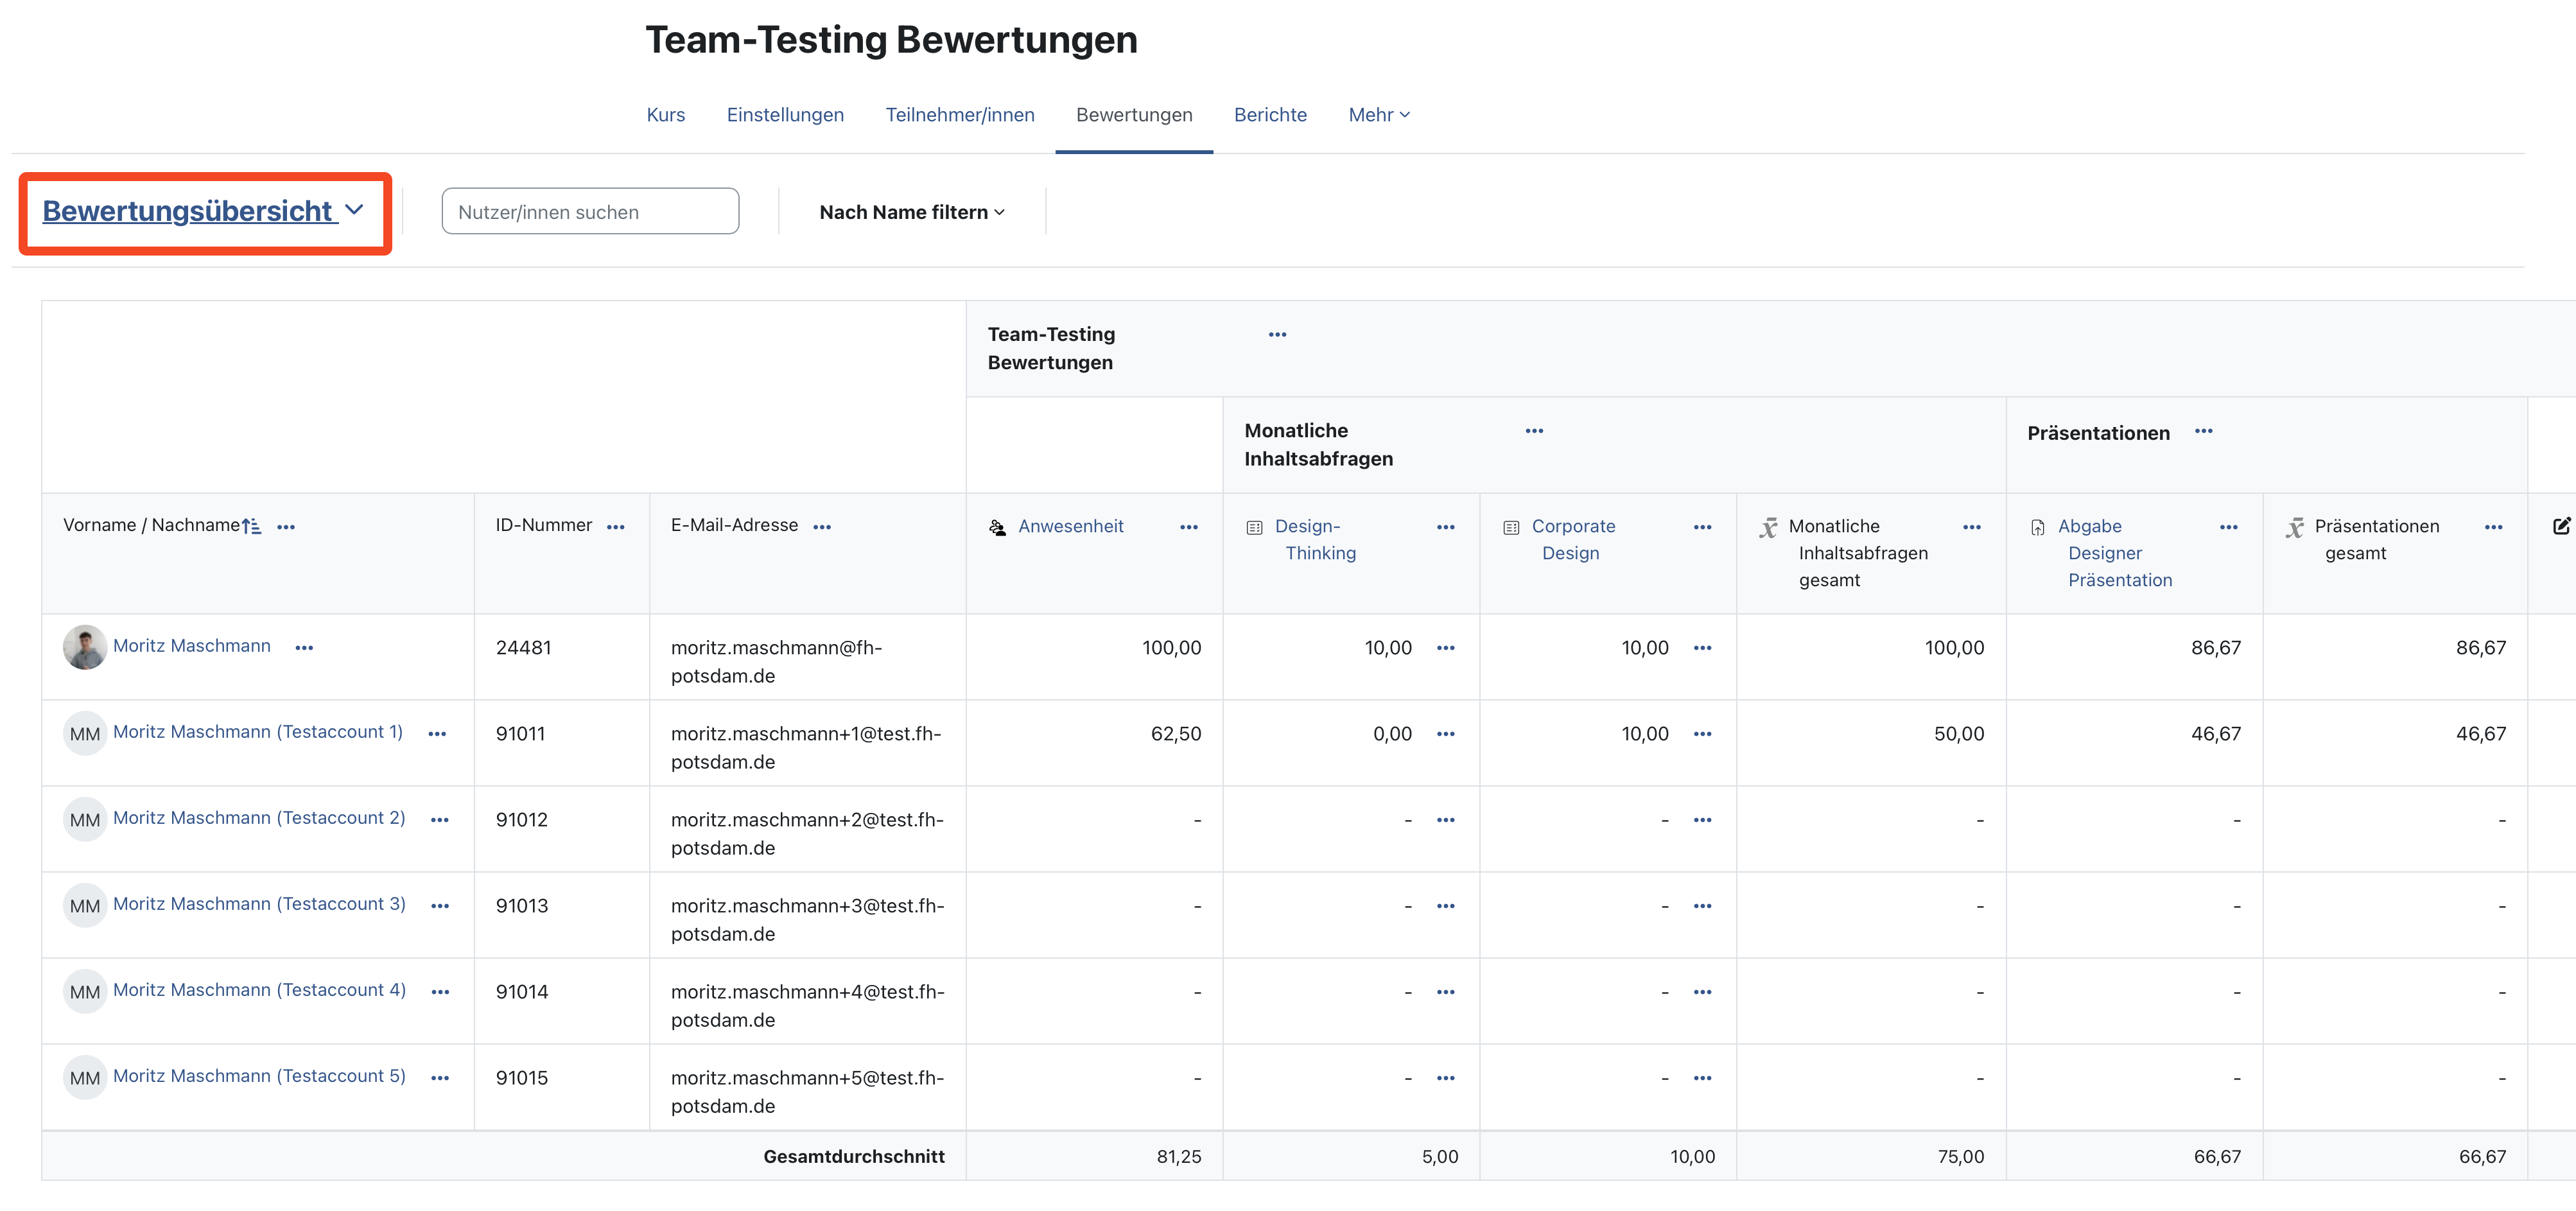Open Moritz Maschmann (Testaccount 1) profile link

click(x=258, y=732)
